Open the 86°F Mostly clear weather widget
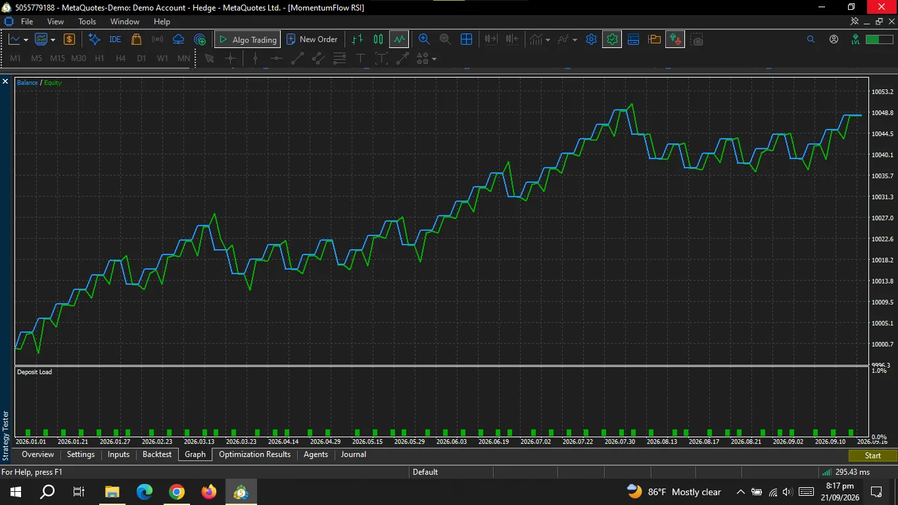The width and height of the screenshot is (898, 505). coord(674,492)
